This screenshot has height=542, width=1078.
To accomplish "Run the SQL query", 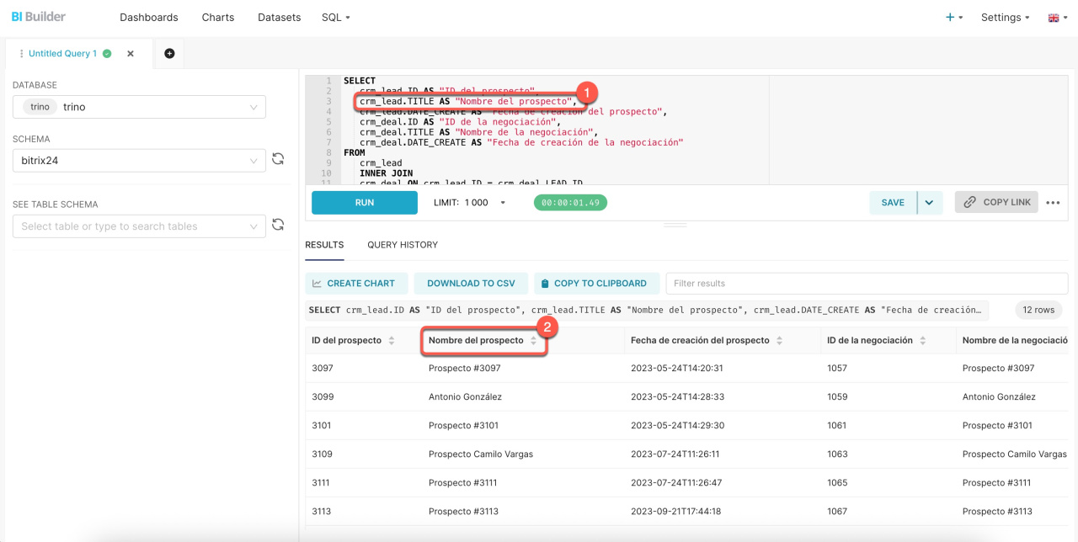I will click(x=364, y=203).
